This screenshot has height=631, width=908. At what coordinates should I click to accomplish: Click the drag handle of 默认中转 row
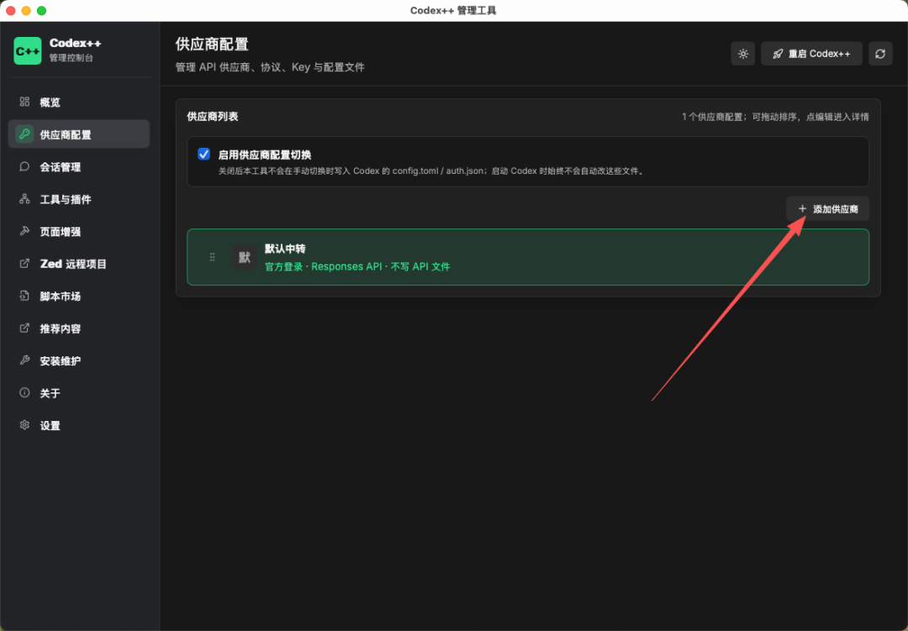click(x=213, y=257)
